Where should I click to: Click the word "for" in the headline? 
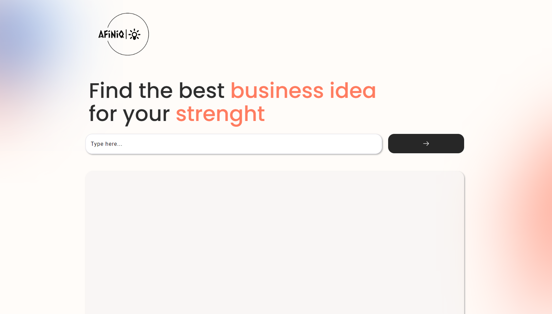[x=103, y=114]
